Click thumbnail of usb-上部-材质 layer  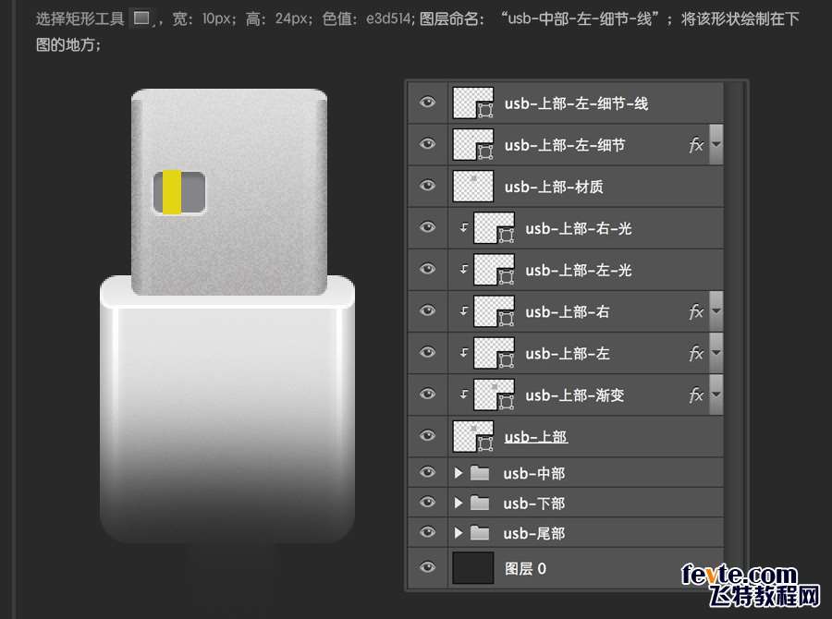click(x=472, y=187)
